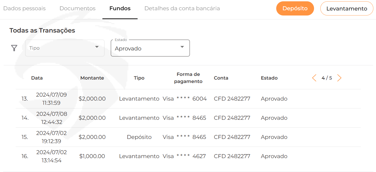Click the funnel filter icon
Image resolution: width=376 pixels, height=172 pixels.
[x=14, y=48]
